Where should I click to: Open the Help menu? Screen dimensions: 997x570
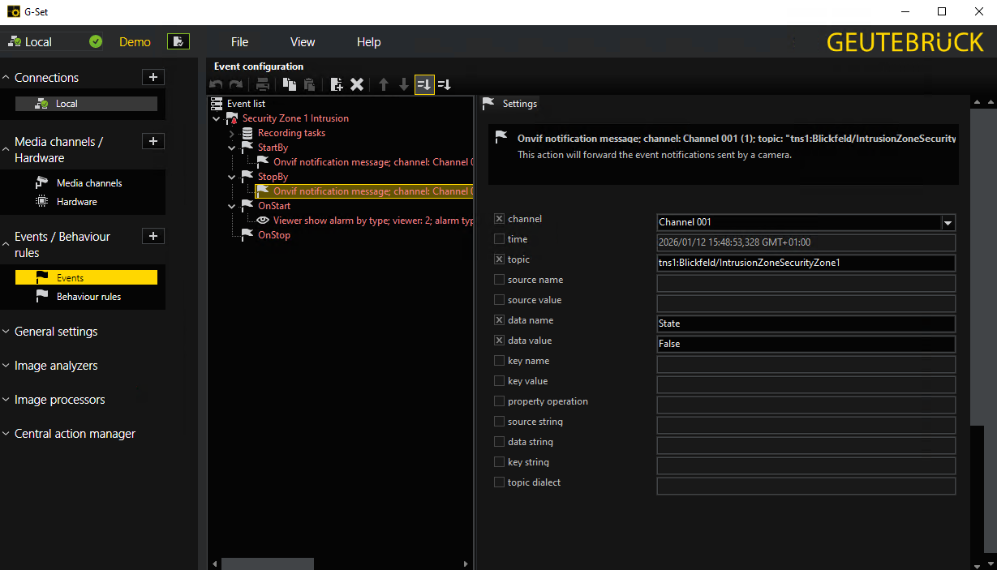pyautogui.click(x=368, y=42)
